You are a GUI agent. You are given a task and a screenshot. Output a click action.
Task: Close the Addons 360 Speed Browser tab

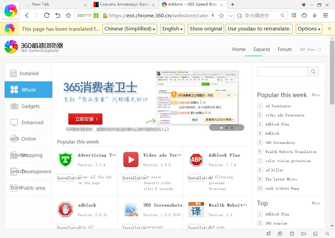[221, 5]
